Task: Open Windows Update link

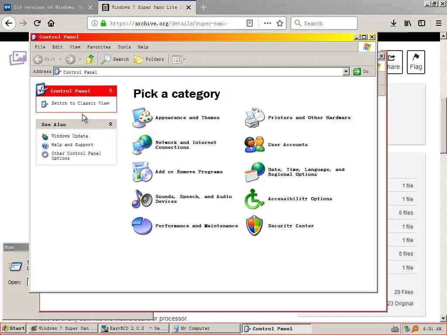Action: (x=69, y=136)
